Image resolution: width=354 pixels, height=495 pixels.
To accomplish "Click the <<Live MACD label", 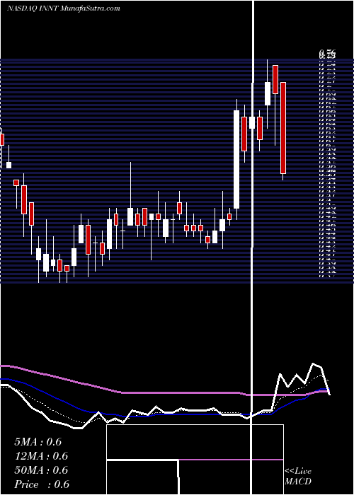I will (x=298, y=476).
